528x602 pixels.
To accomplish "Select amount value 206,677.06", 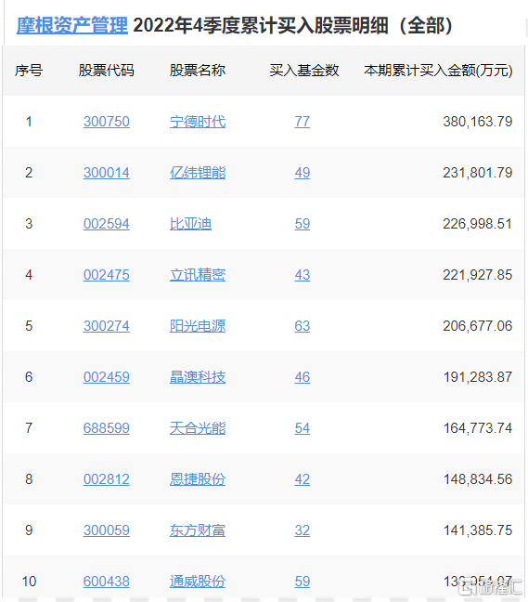I will tap(478, 326).
